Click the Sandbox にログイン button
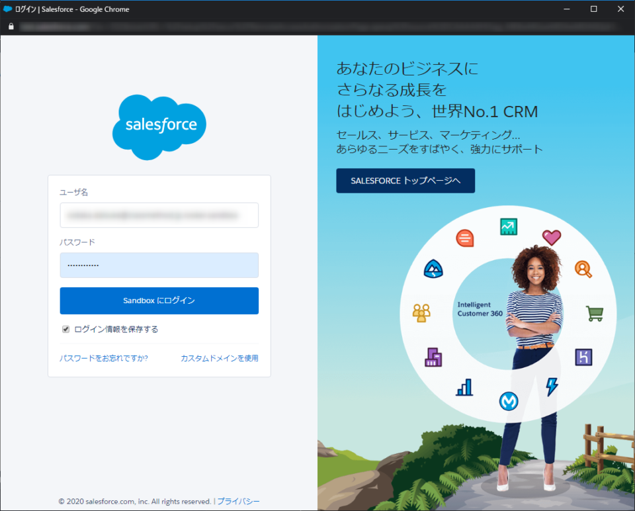 159,301
